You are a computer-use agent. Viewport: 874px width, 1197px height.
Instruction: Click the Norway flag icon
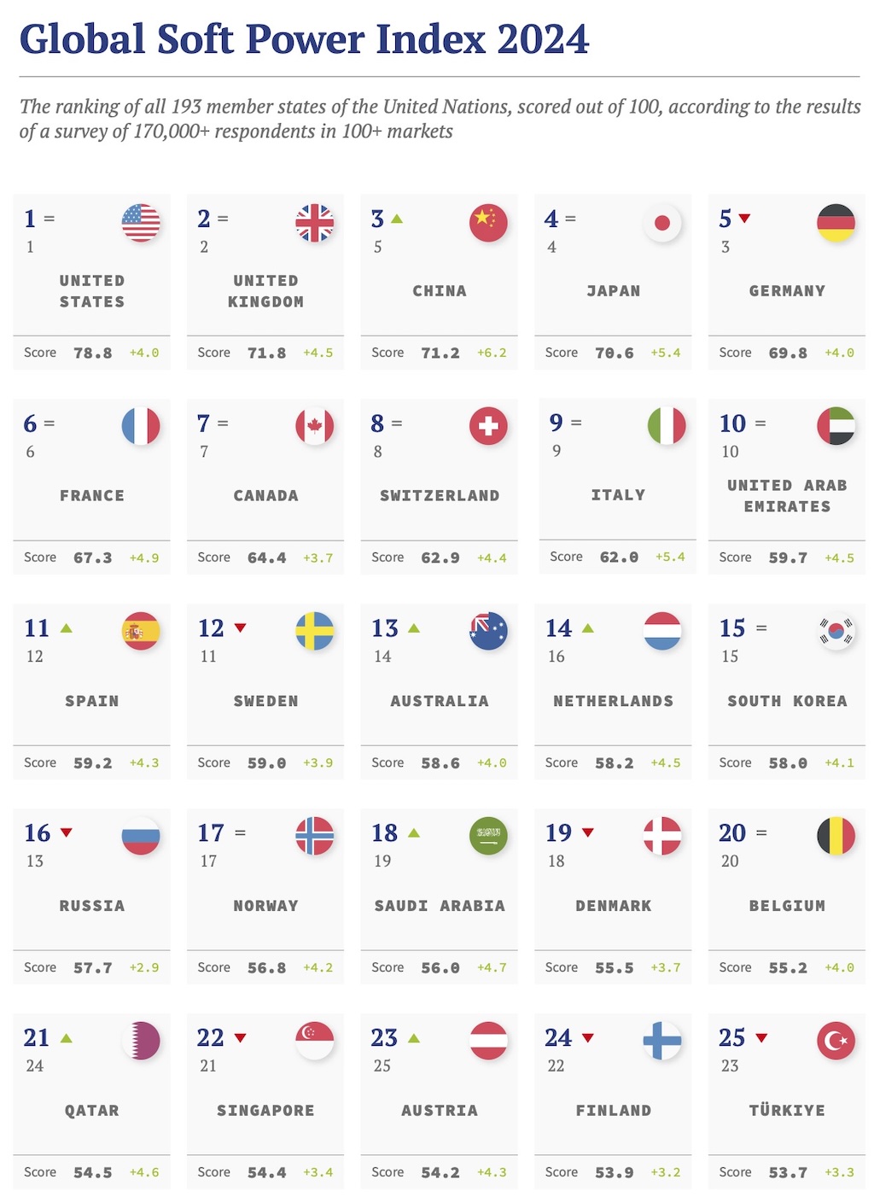(x=314, y=836)
